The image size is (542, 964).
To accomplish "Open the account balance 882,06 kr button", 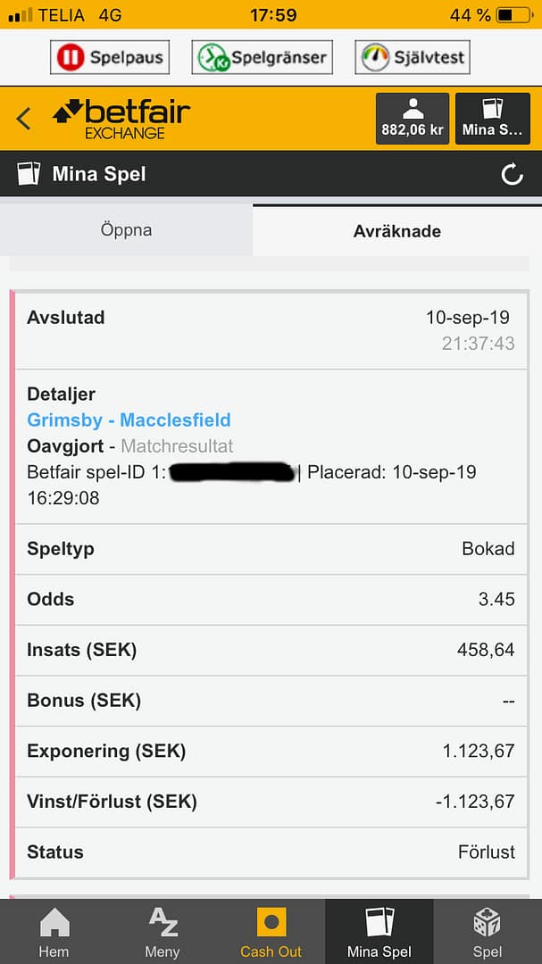I will click(413, 119).
